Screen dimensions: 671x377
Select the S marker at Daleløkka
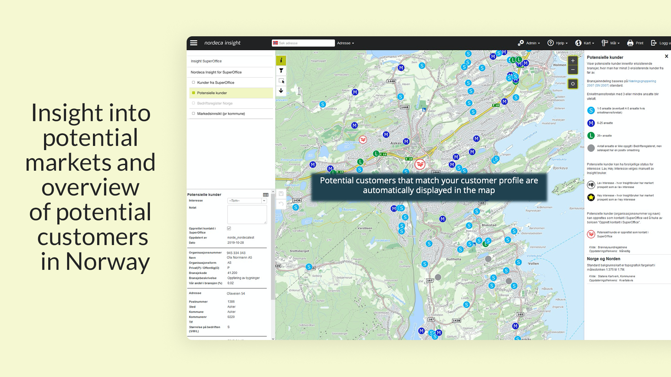coord(323,104)
